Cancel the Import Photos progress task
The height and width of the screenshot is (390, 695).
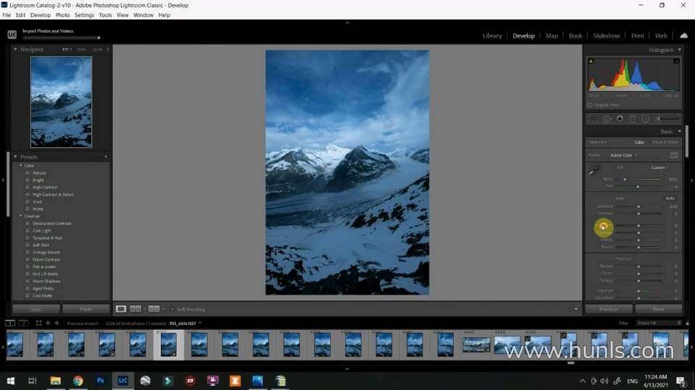tap(99, 38)
